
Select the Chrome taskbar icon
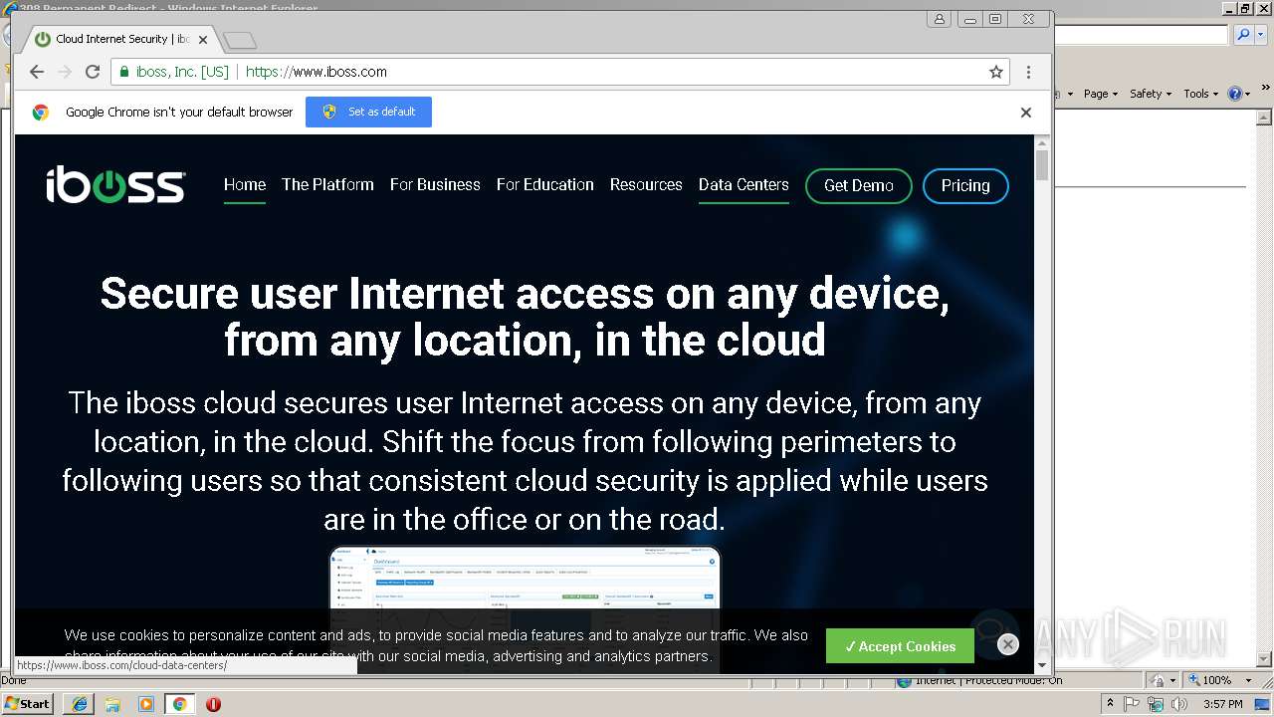[180, 704]
